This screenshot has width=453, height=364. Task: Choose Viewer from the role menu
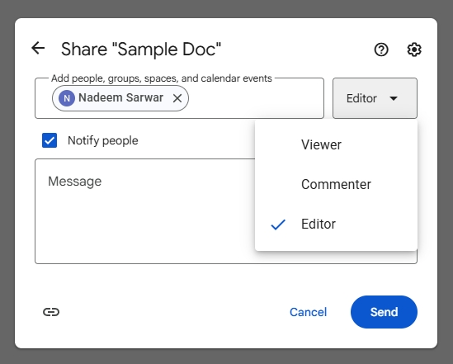[336, 144]
